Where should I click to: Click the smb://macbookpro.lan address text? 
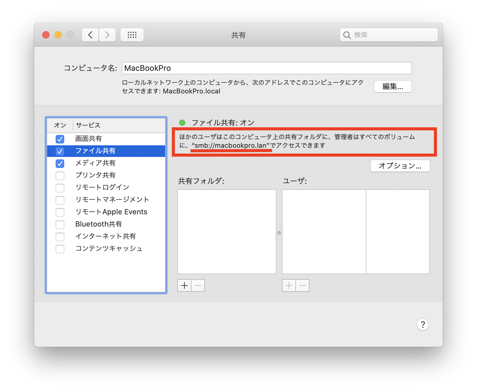[231, 146]
